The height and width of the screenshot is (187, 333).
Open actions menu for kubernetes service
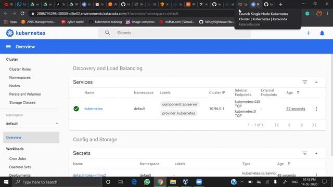coord(316,109)
